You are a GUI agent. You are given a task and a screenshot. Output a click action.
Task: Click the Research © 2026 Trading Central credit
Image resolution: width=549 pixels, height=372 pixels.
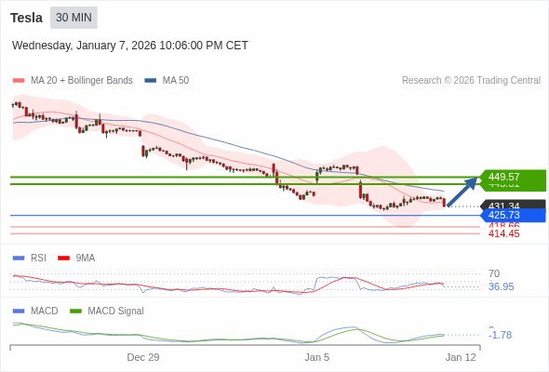click(471, 81)
